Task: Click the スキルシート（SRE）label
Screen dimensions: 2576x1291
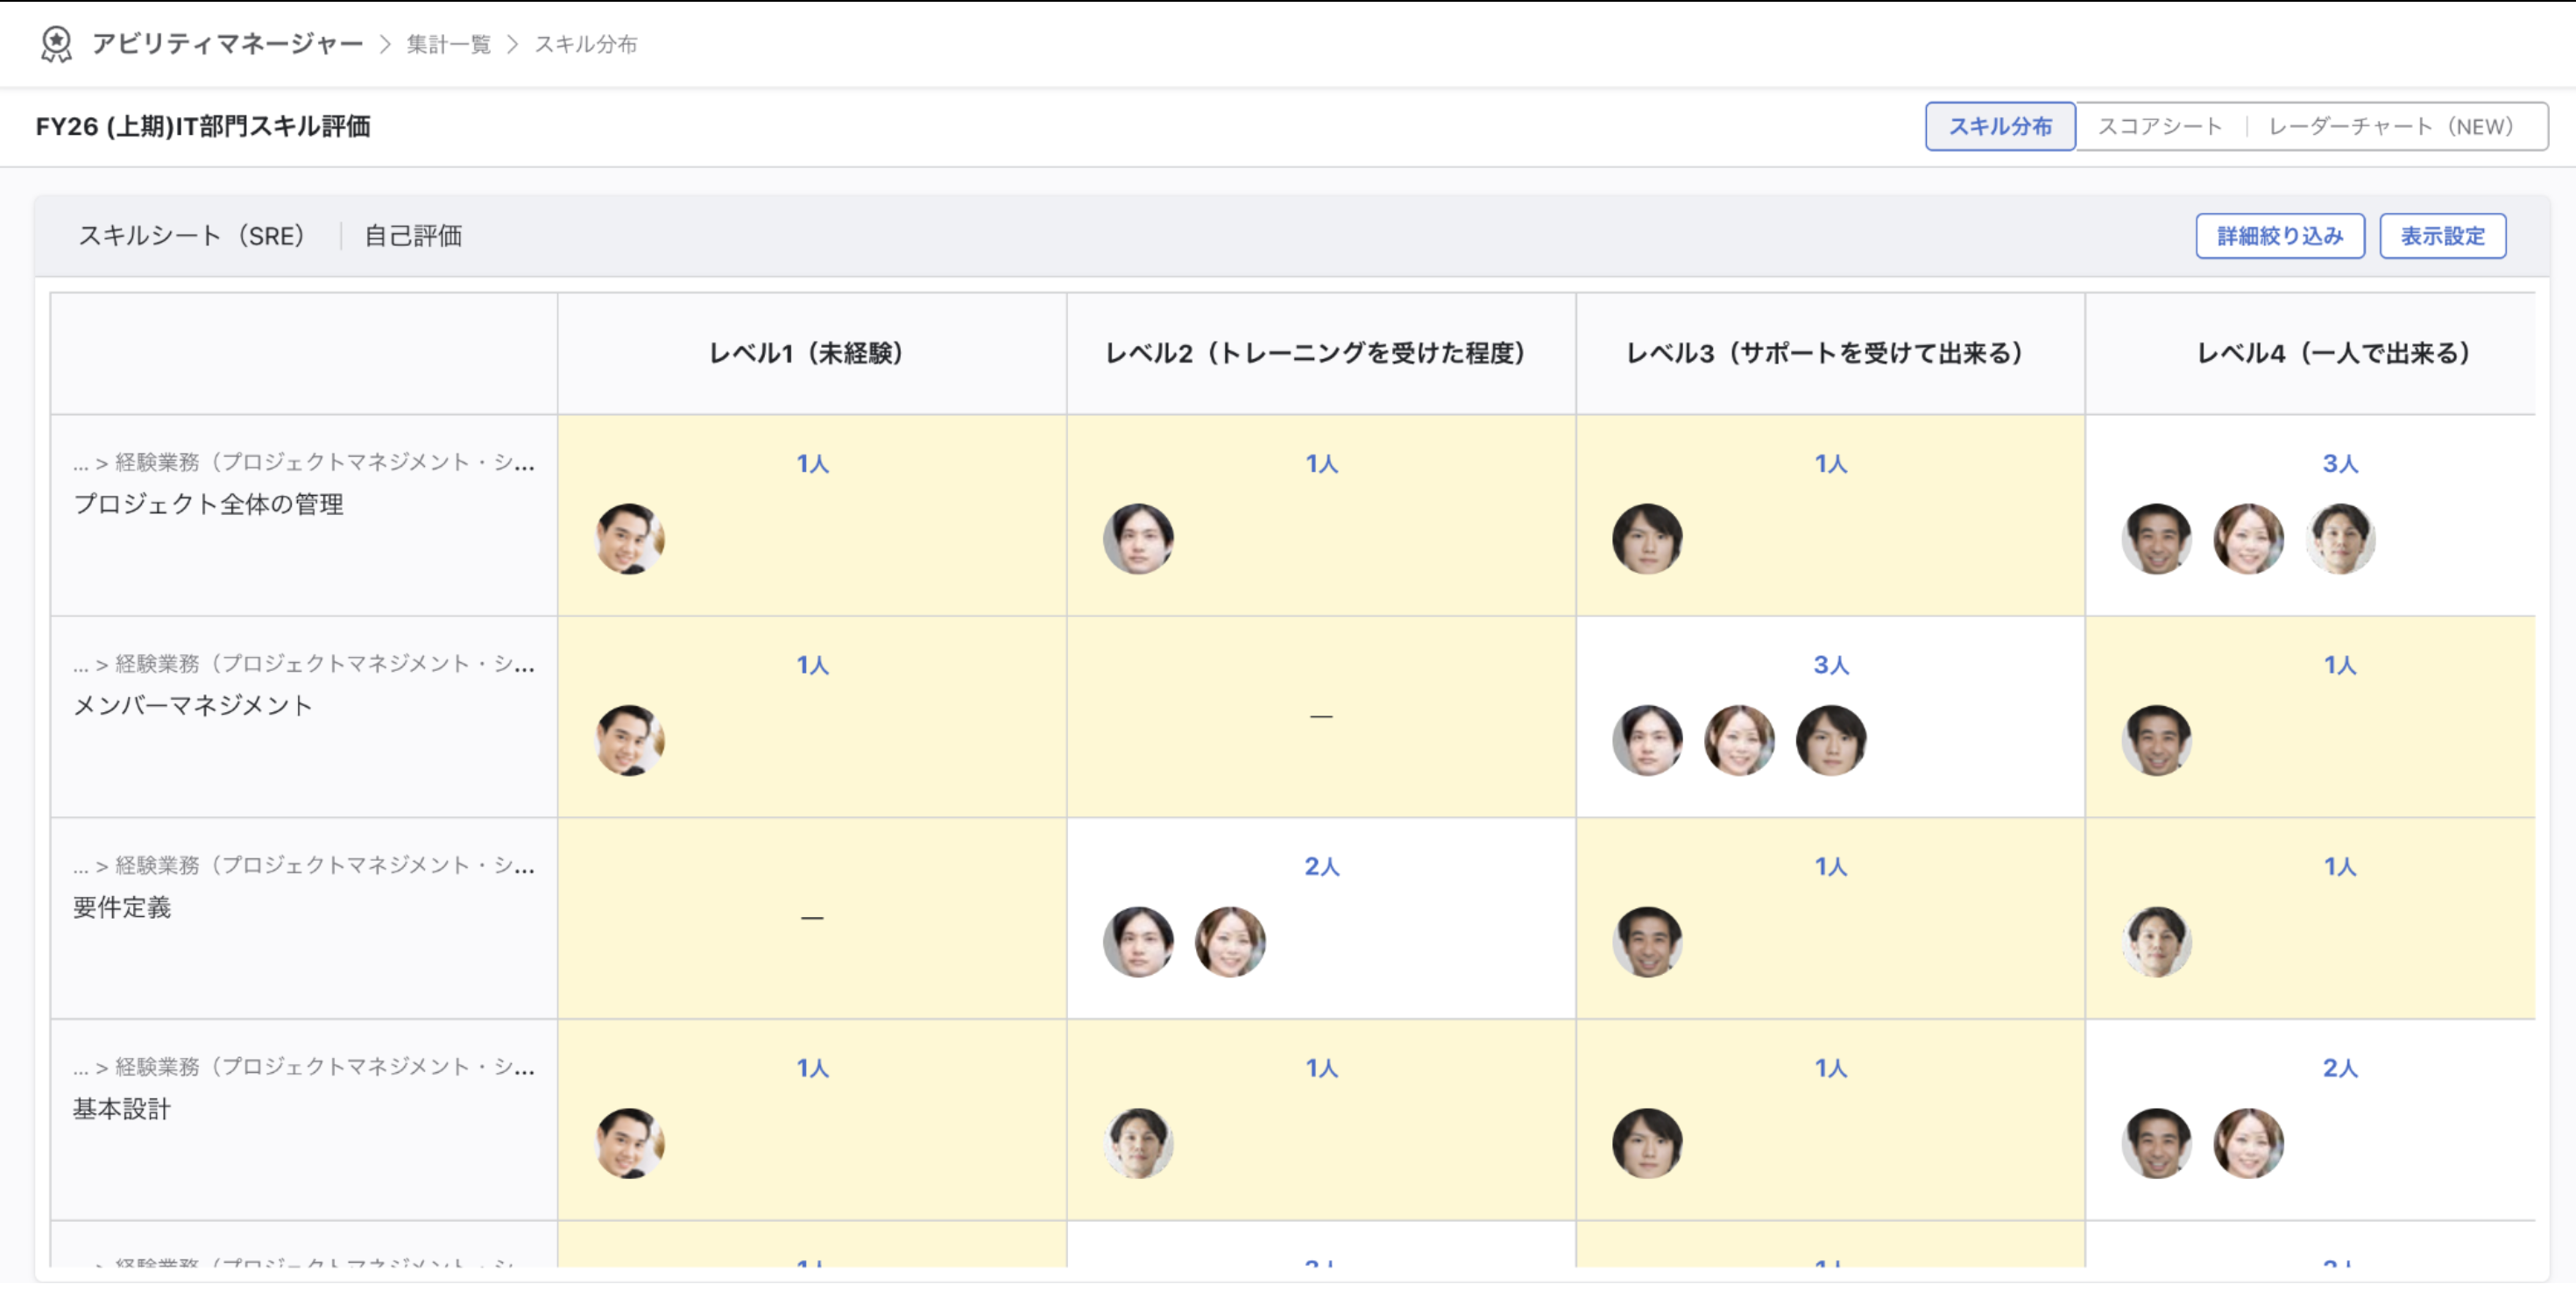Action: click(192, 236)
